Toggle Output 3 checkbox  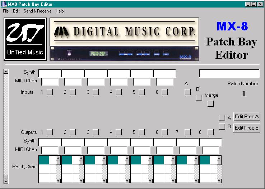(96, 132)
